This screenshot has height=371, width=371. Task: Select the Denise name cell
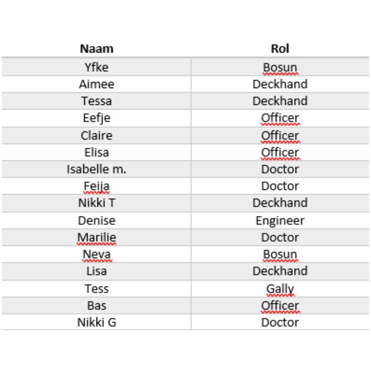click(x=97, y=221)
